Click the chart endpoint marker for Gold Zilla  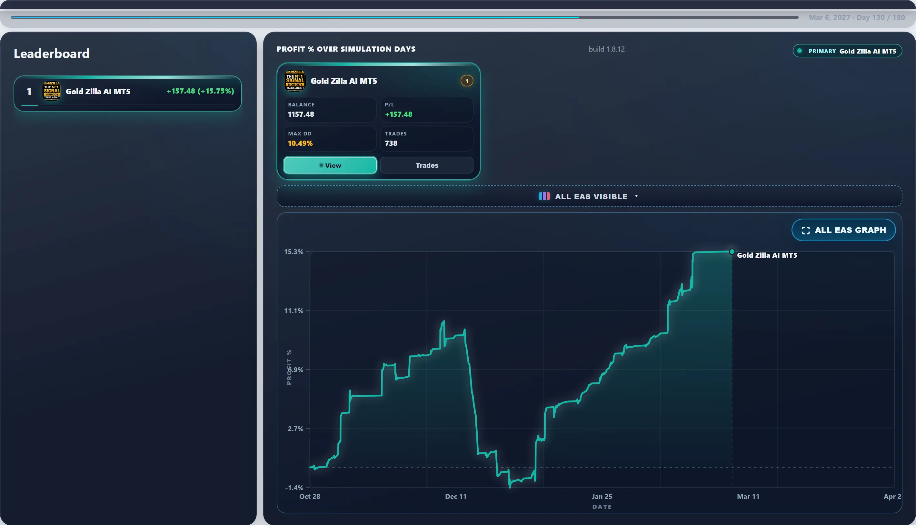click(x=732, y=252)
